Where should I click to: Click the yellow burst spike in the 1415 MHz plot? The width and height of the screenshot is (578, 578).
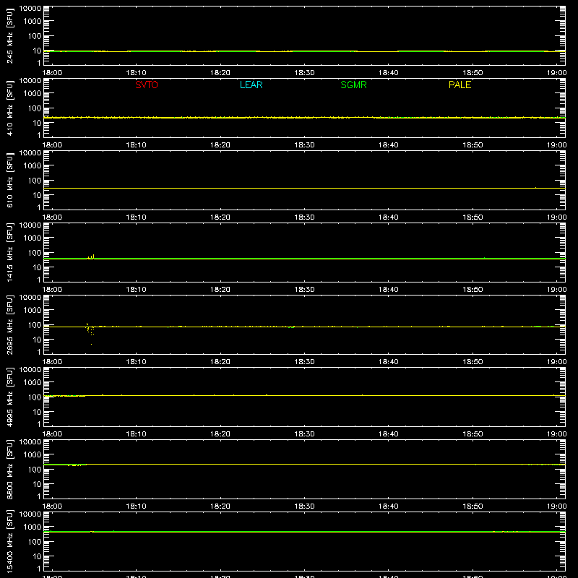point(91,256)
